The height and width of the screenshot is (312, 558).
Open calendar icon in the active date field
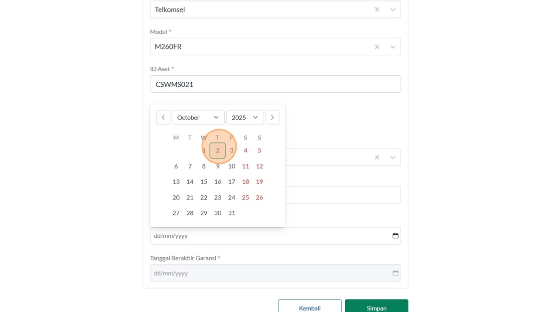tap(395, 236)
